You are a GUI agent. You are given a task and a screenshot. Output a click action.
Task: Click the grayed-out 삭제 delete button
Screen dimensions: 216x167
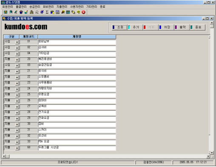tap(151, 27)
